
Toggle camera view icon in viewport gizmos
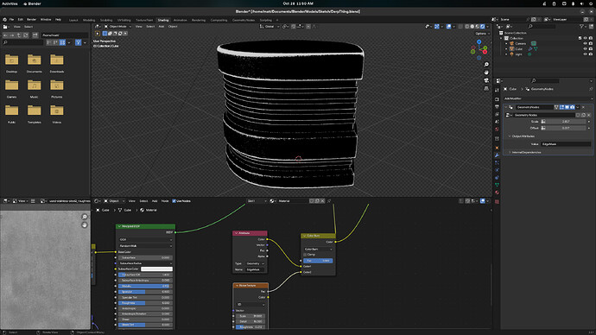point(486,80)
